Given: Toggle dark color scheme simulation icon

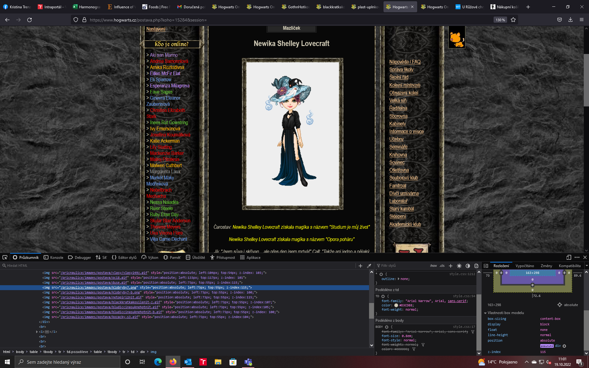Looking at the screenshot, I should [468, 266].
